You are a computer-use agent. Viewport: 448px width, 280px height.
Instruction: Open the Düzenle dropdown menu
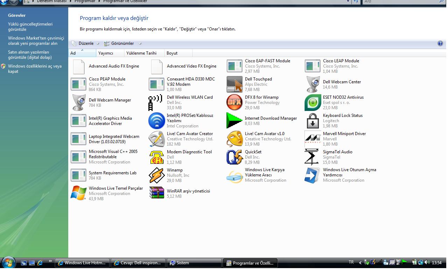click(85, 43)
